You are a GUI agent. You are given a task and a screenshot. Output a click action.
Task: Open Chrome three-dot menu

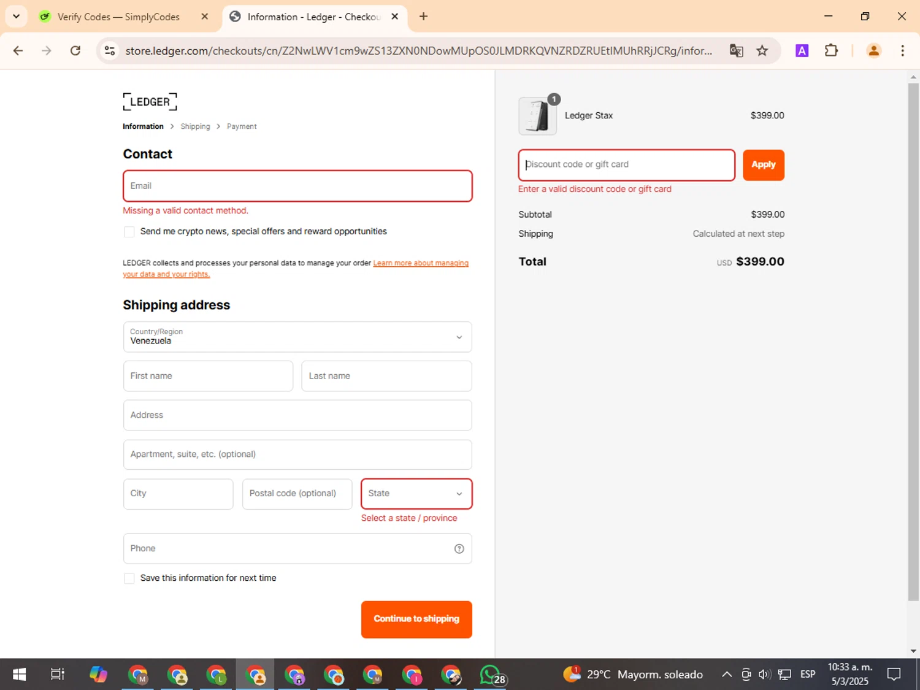coord(902,51)
